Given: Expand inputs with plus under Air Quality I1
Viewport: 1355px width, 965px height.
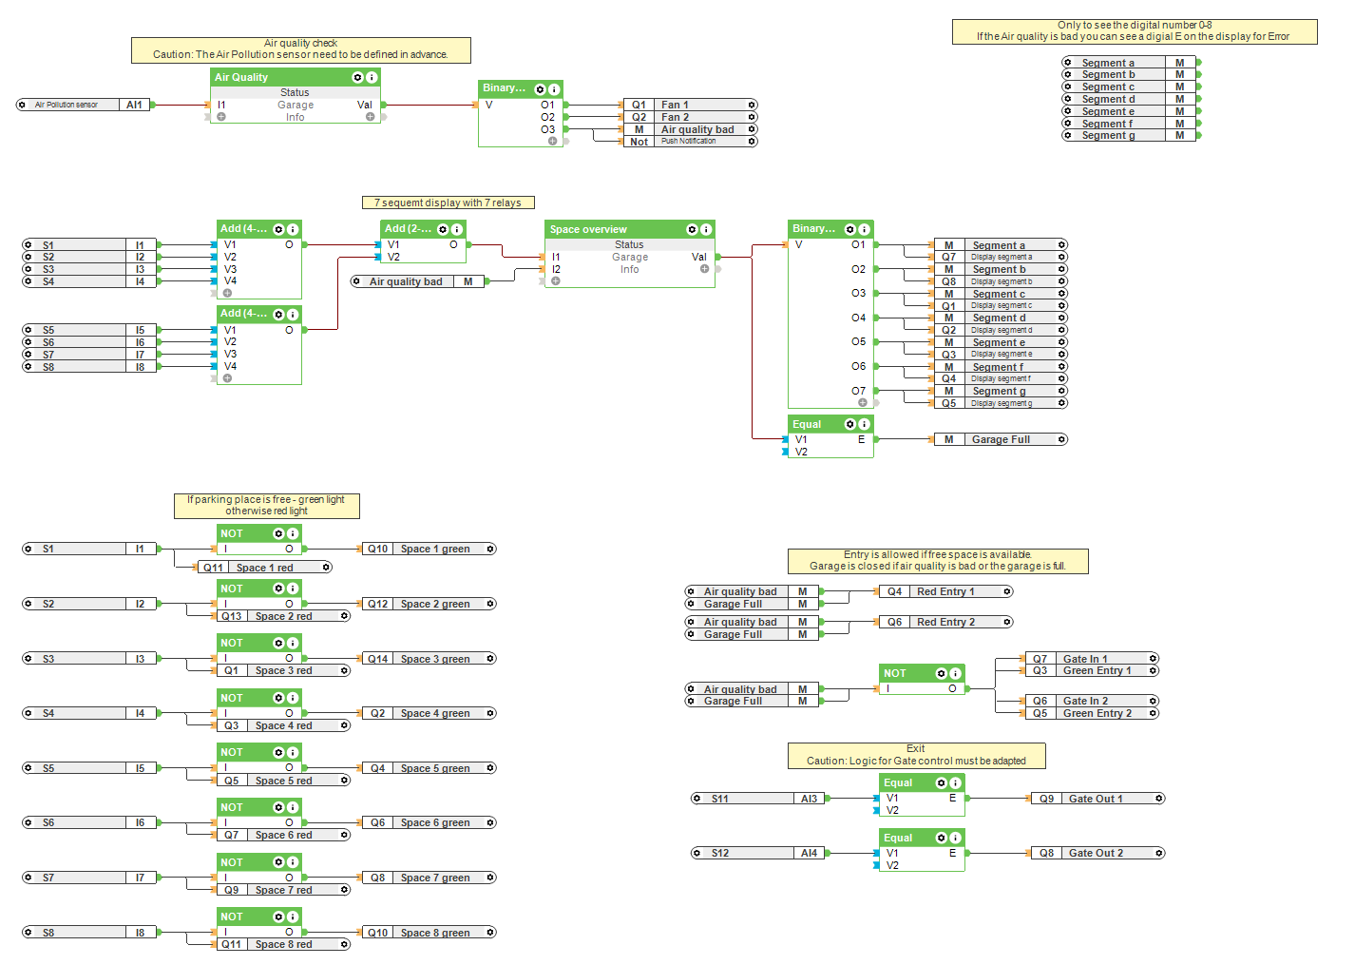Looking at the screenshot, I should [x=221, y=117].
